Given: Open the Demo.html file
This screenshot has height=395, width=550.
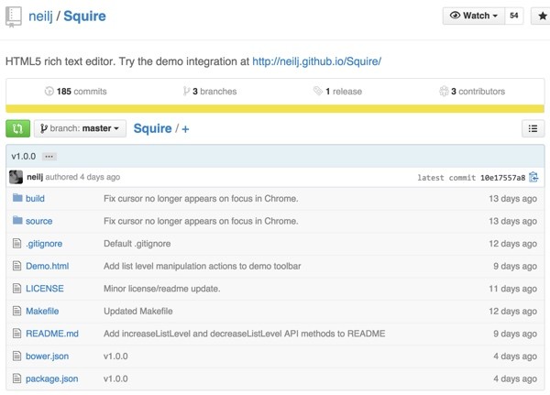Looking at the screenshot, I should (48, 267).
